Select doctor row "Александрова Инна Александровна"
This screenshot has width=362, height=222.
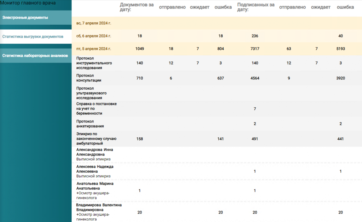(217, 154)
